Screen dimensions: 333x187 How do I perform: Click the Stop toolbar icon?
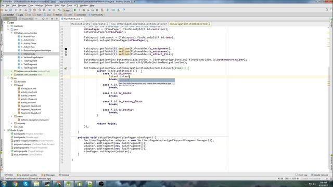(x=97, y=10)
